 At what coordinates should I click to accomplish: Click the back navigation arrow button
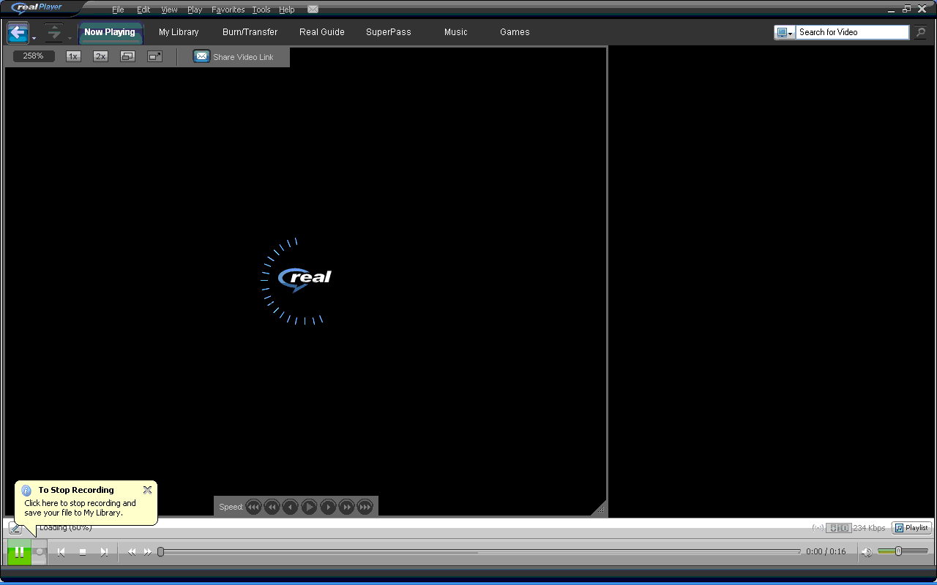pyautogui.click(x=18, y=32)
